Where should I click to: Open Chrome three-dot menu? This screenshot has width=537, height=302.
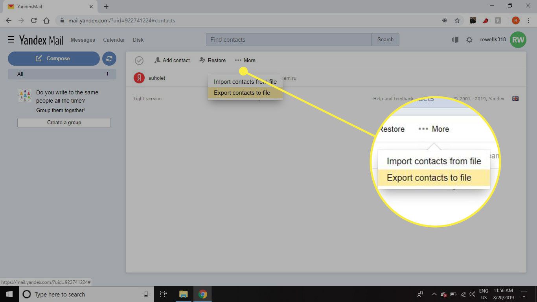point(528,20)
